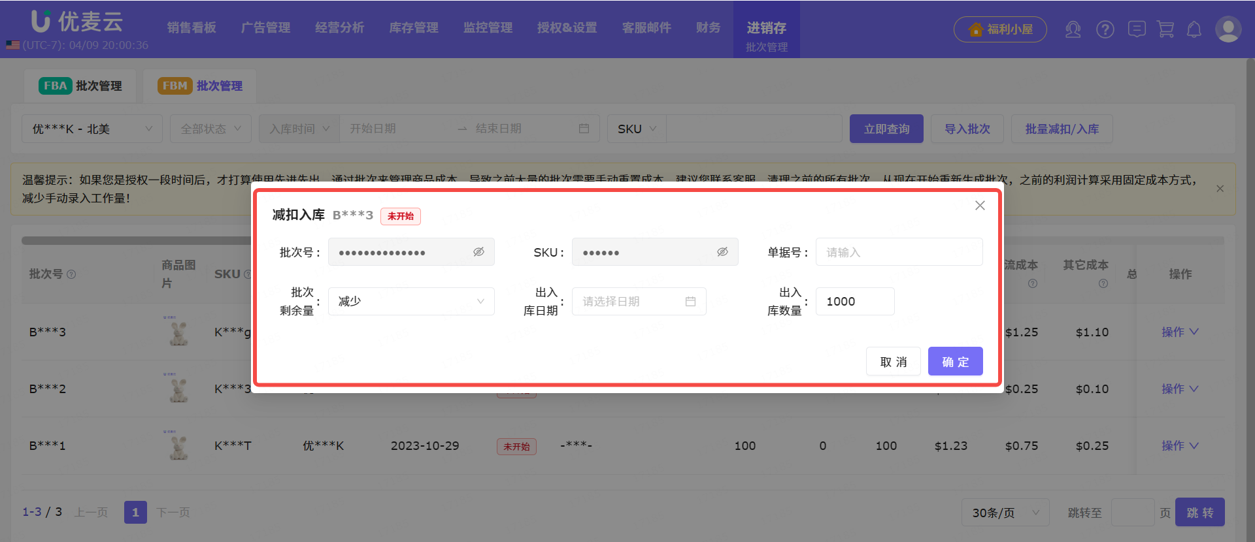The height and width of the screenshot is (542, 1255).
Task: Toggle visibility of the 批次号 field
Action: [x=478, y=252]
